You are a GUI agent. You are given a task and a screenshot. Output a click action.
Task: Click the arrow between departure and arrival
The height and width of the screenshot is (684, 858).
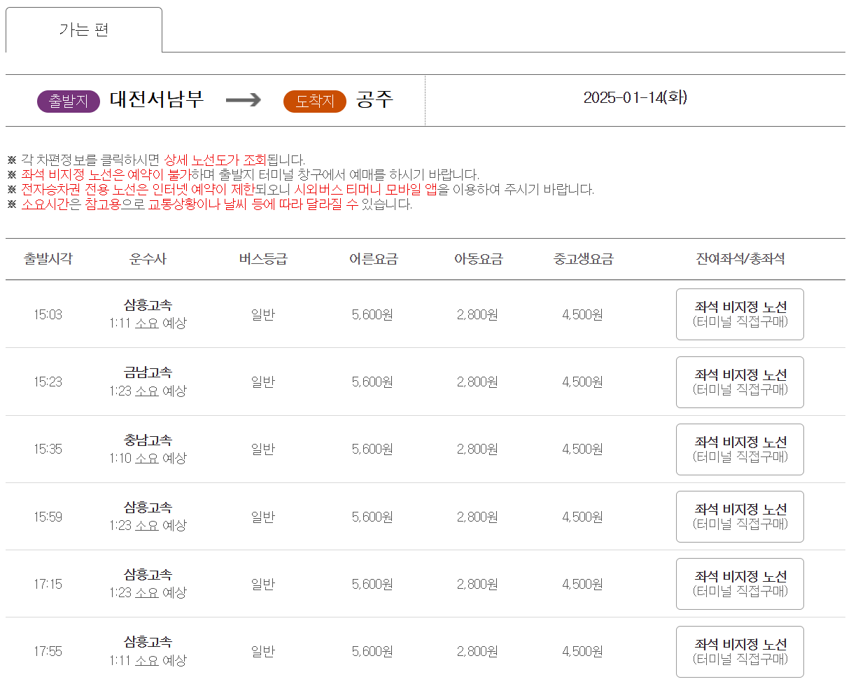(x=244, y=100)
